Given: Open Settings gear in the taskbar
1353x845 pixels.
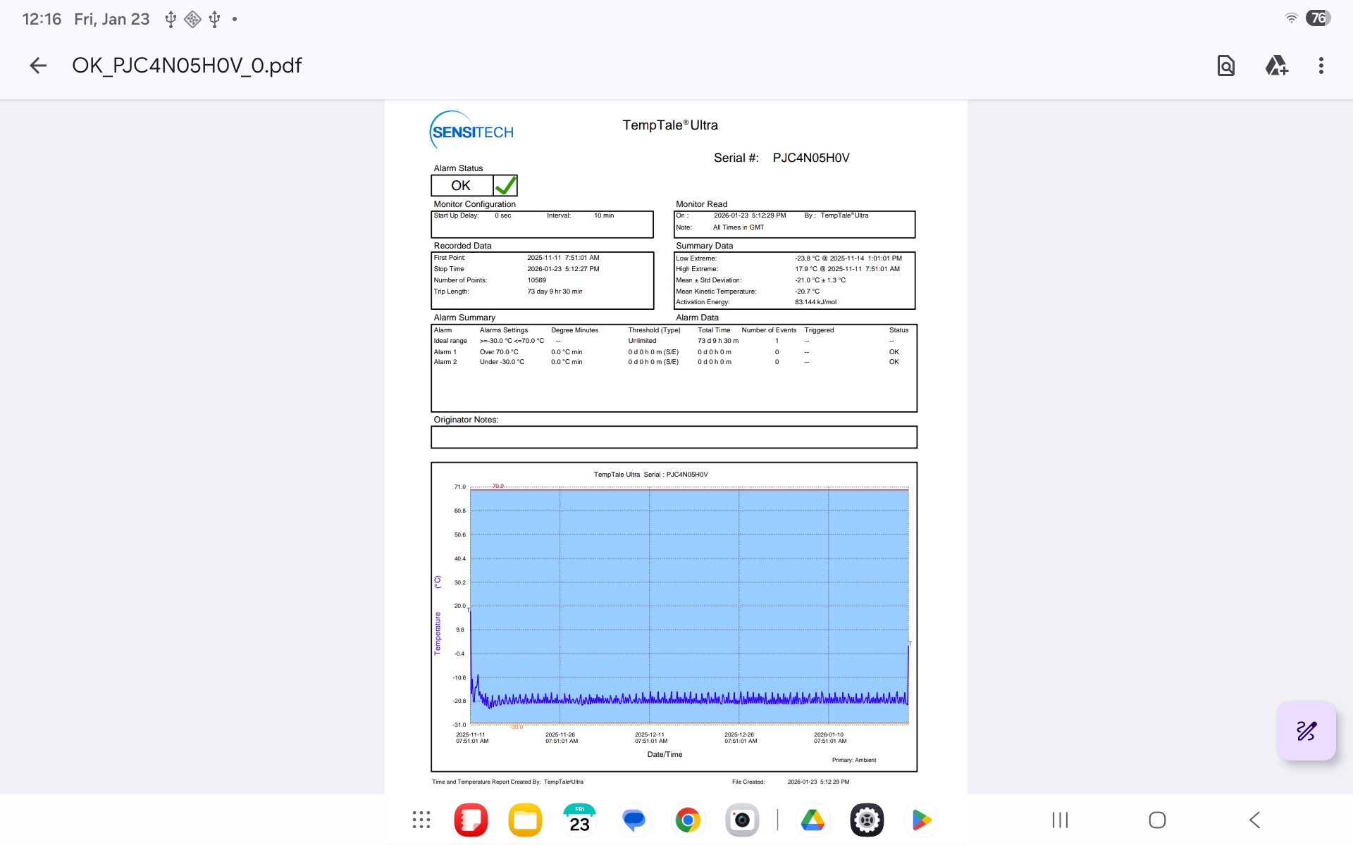Looking at the screenshot, I should pos(867,820).
